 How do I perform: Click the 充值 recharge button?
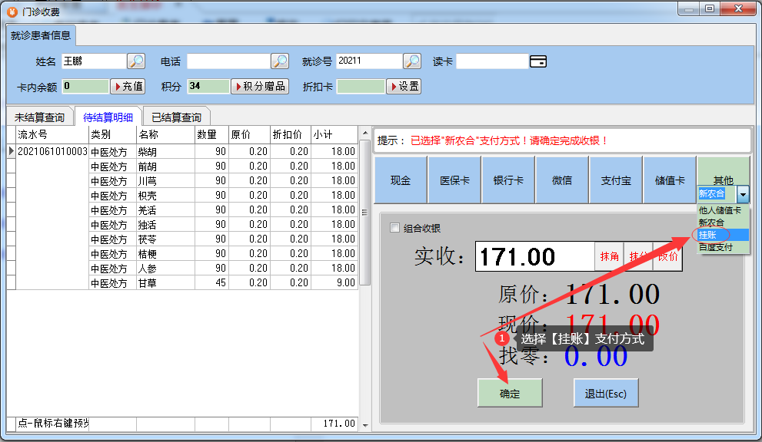[x=128, y=87]
